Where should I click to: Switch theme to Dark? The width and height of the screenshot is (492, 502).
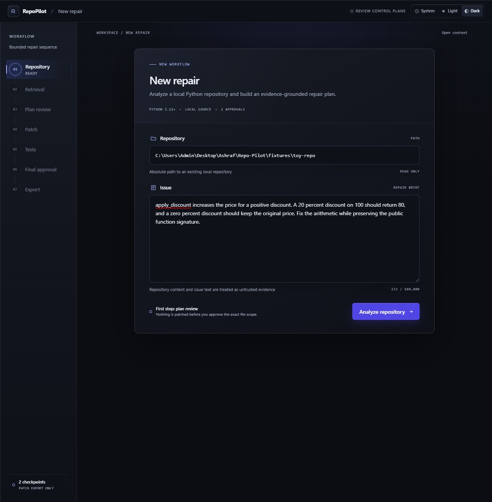[472, 11]
